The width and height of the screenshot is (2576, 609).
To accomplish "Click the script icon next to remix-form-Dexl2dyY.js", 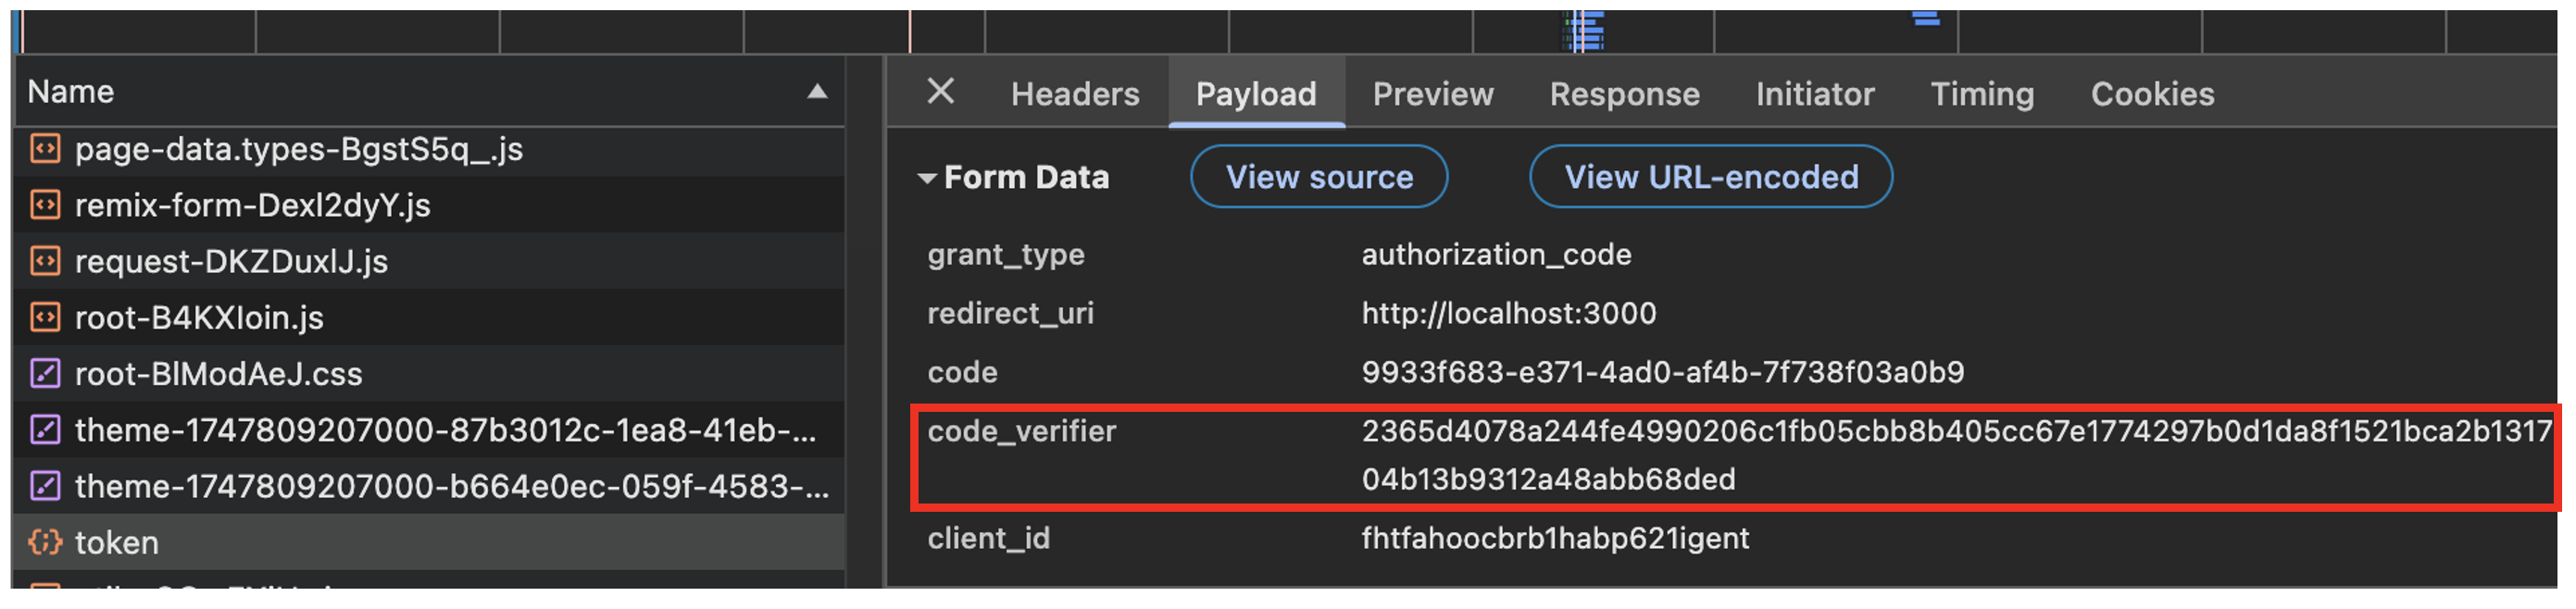I will (45, 205).
